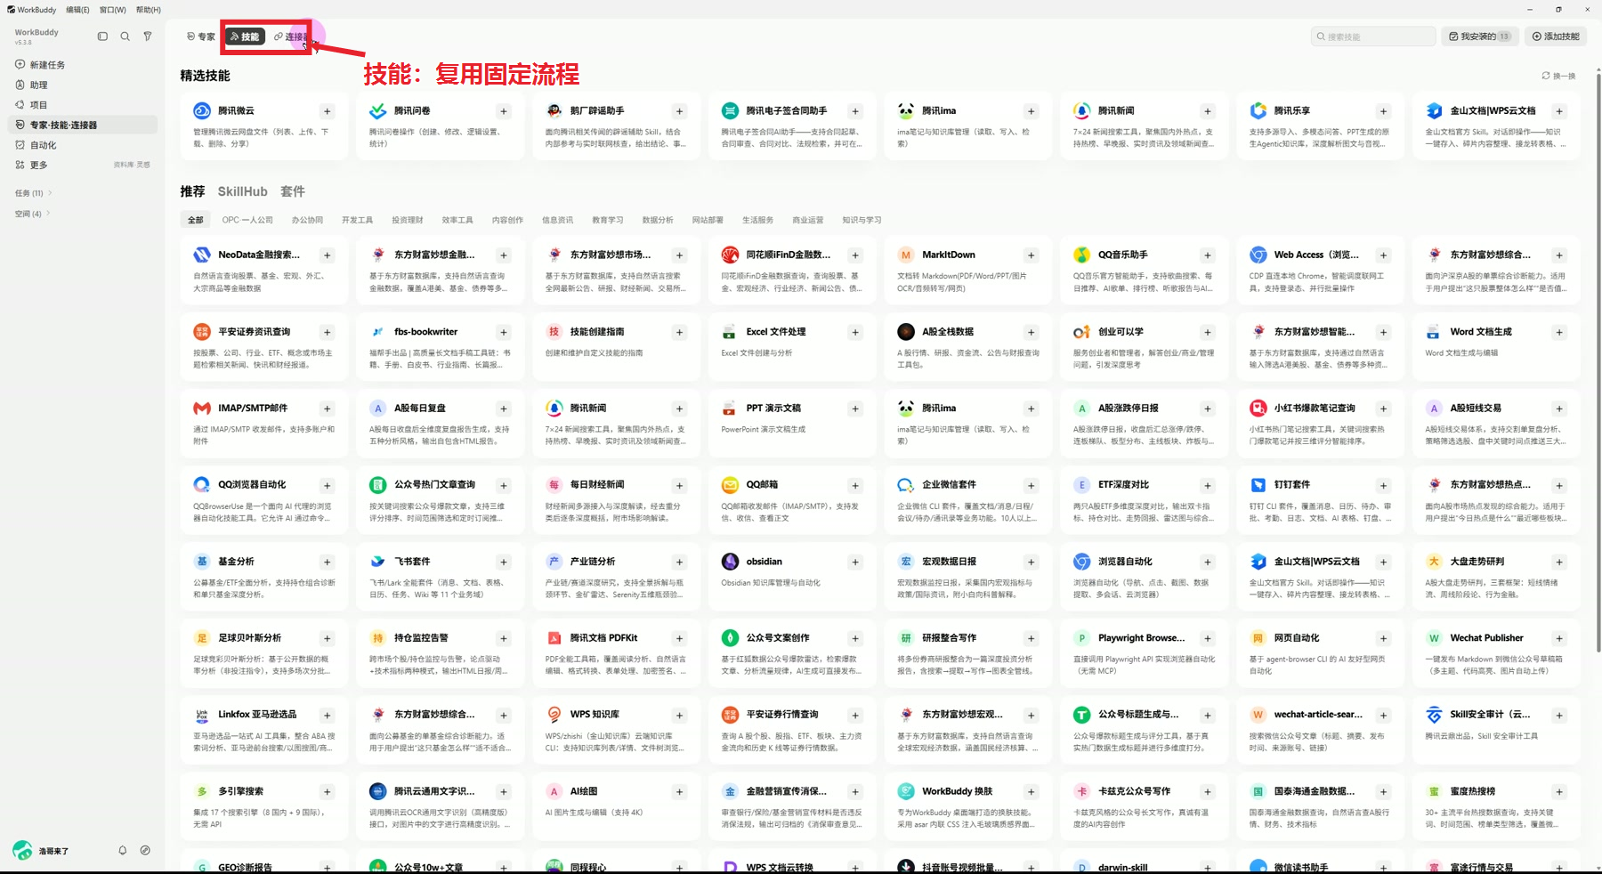Open the 编辑(E) menu
1602x874 pixels.
[x=77, y=10]
